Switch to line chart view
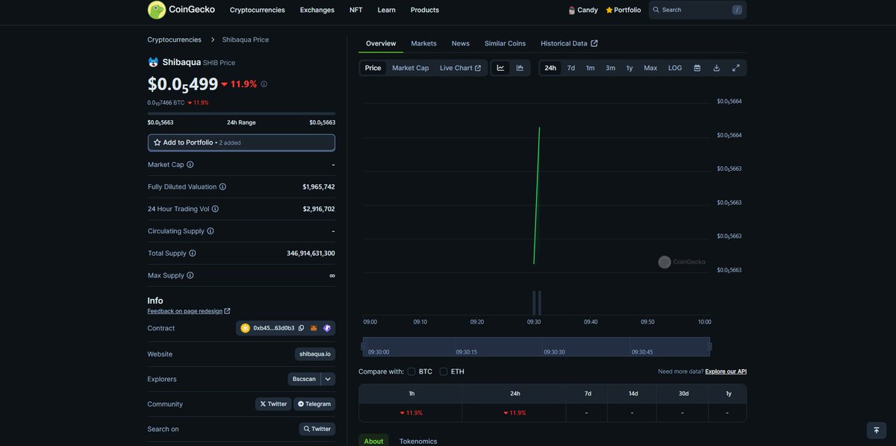This screenshot has width=896, height=446. click(500, 68)
